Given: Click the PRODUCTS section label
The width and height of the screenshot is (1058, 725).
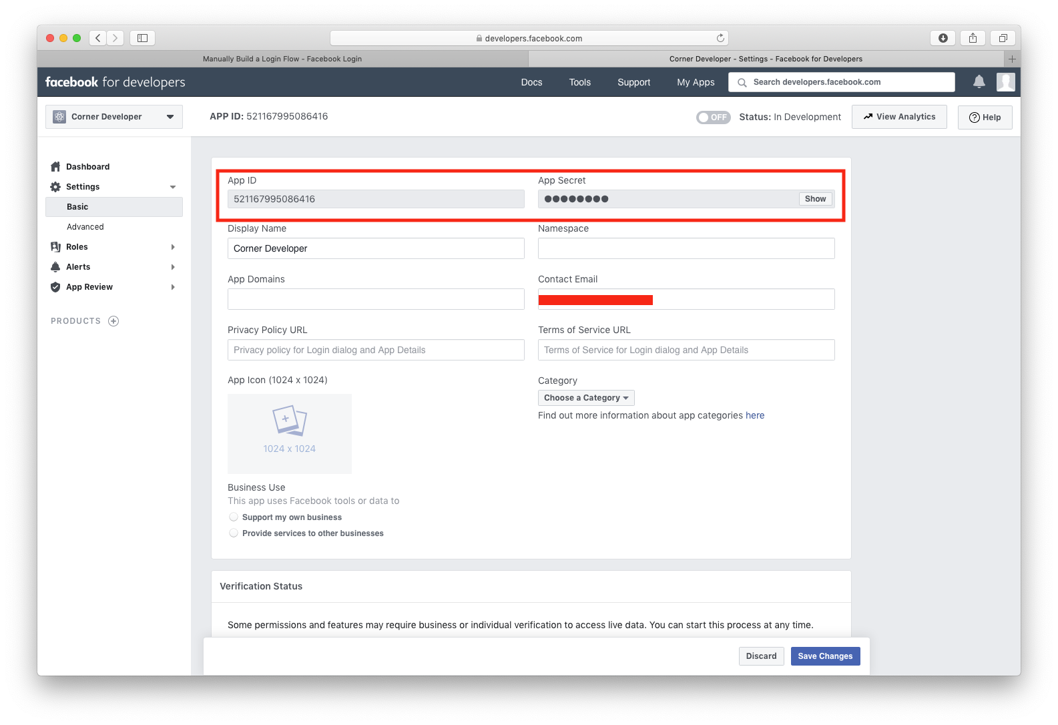Looking at the screenshot, I should coord(75,321).
